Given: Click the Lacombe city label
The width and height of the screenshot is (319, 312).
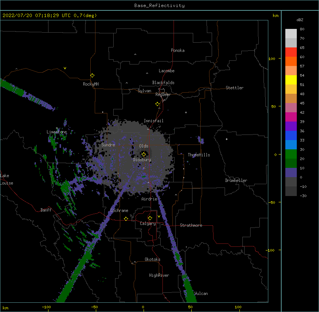Looking at the screenshot, I should click(x=167, y=71).
